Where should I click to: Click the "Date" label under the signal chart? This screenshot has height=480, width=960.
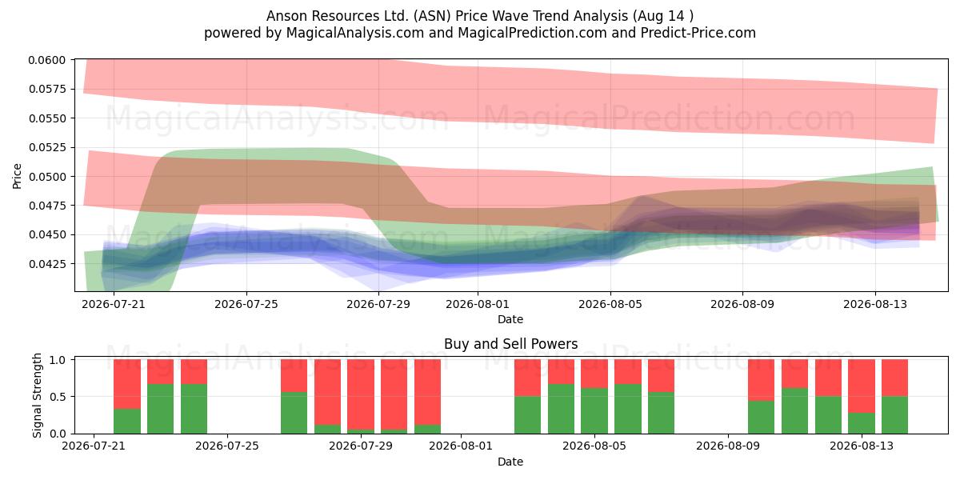510,462
